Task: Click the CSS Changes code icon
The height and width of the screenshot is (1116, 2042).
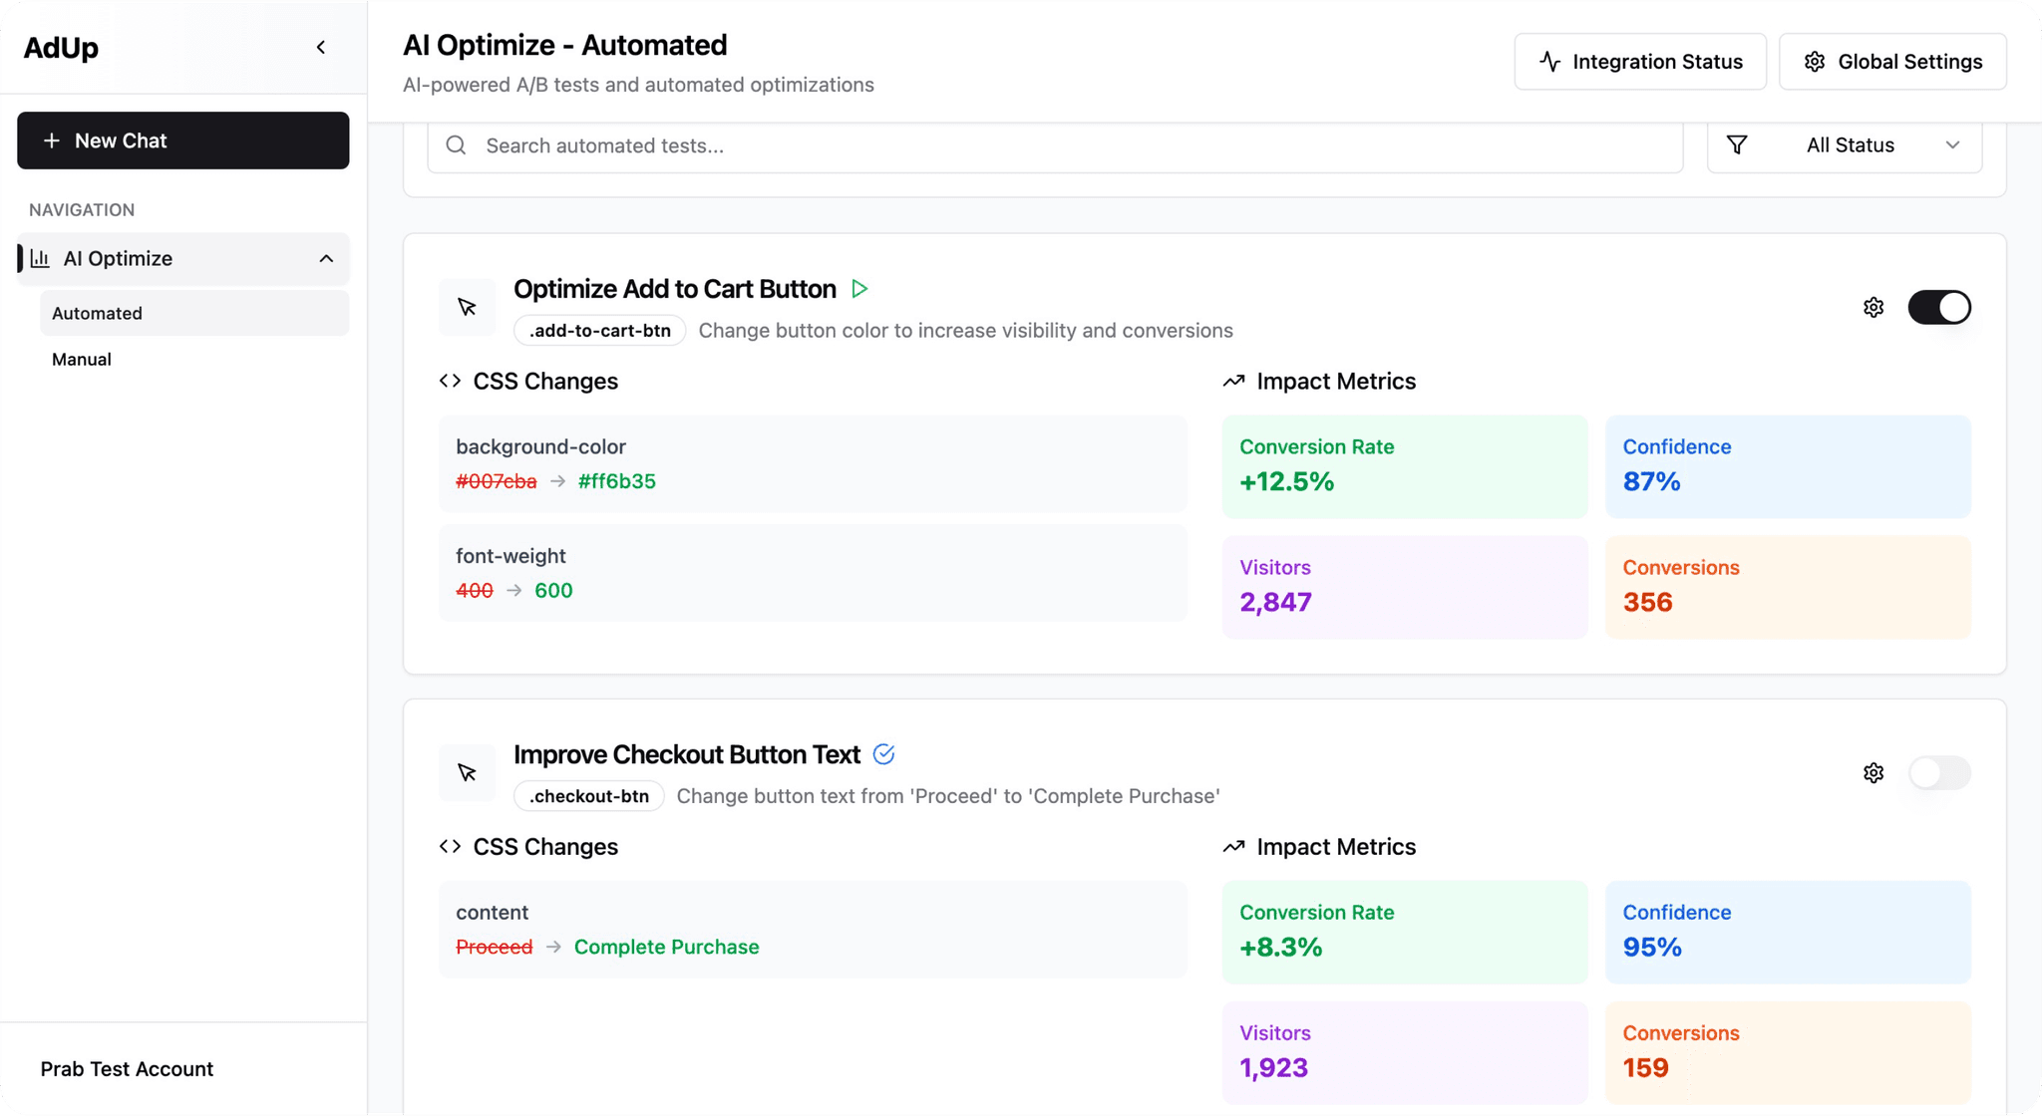Action: [449, 380]
